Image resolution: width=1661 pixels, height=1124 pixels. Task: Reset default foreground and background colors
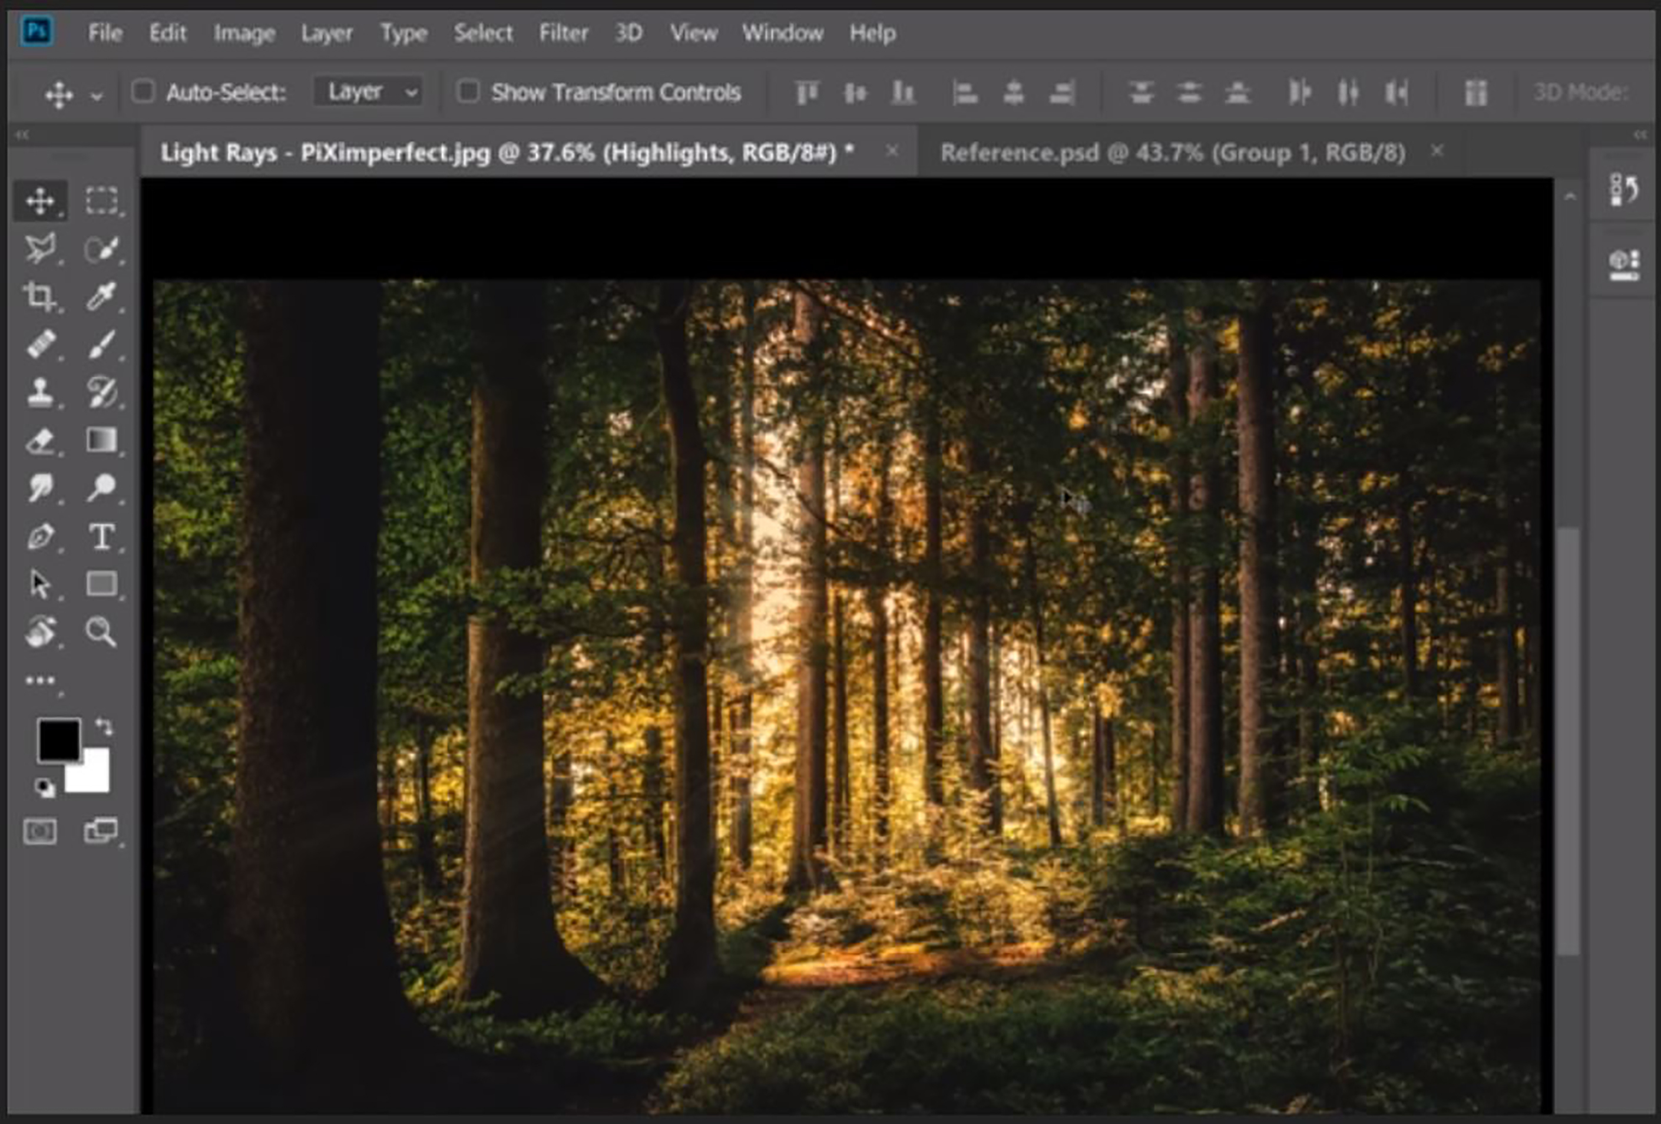(x=44, y=787)
